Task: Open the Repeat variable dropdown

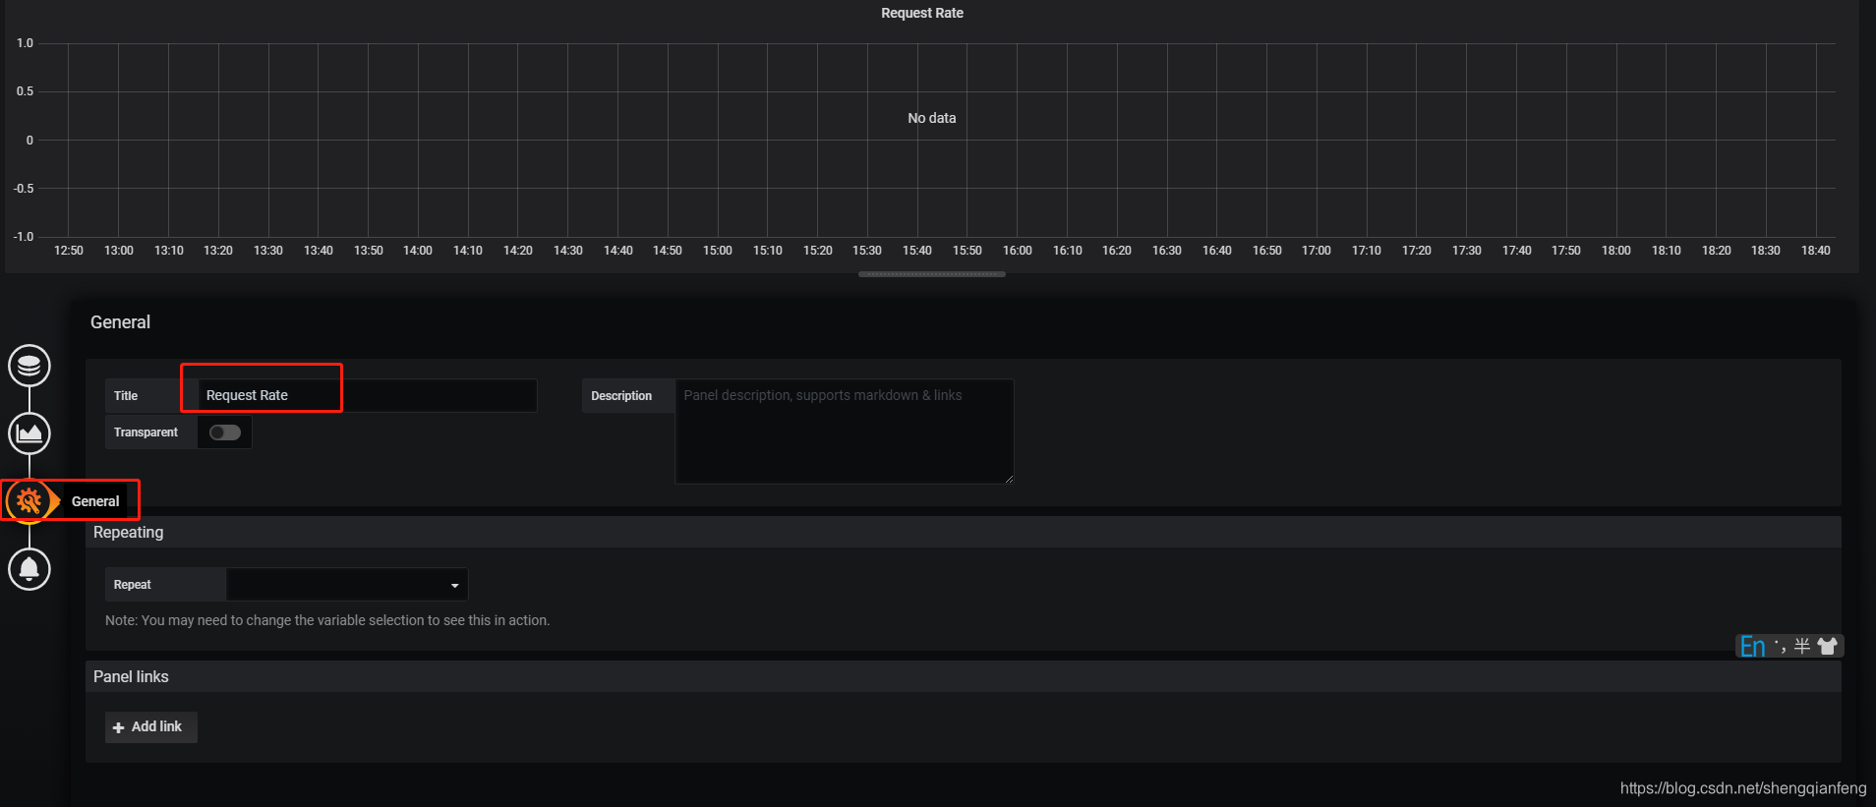Action: pos(347,585)
